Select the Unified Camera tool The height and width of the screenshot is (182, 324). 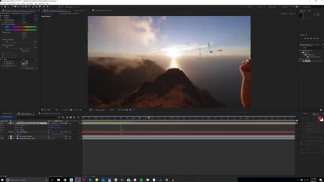click(x=16, y=7)
